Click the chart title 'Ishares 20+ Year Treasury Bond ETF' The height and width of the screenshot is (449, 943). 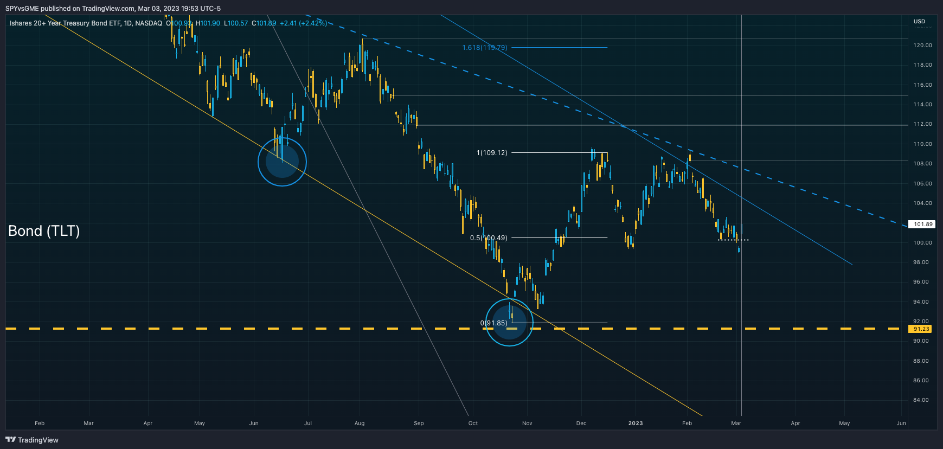click(65, 23)
